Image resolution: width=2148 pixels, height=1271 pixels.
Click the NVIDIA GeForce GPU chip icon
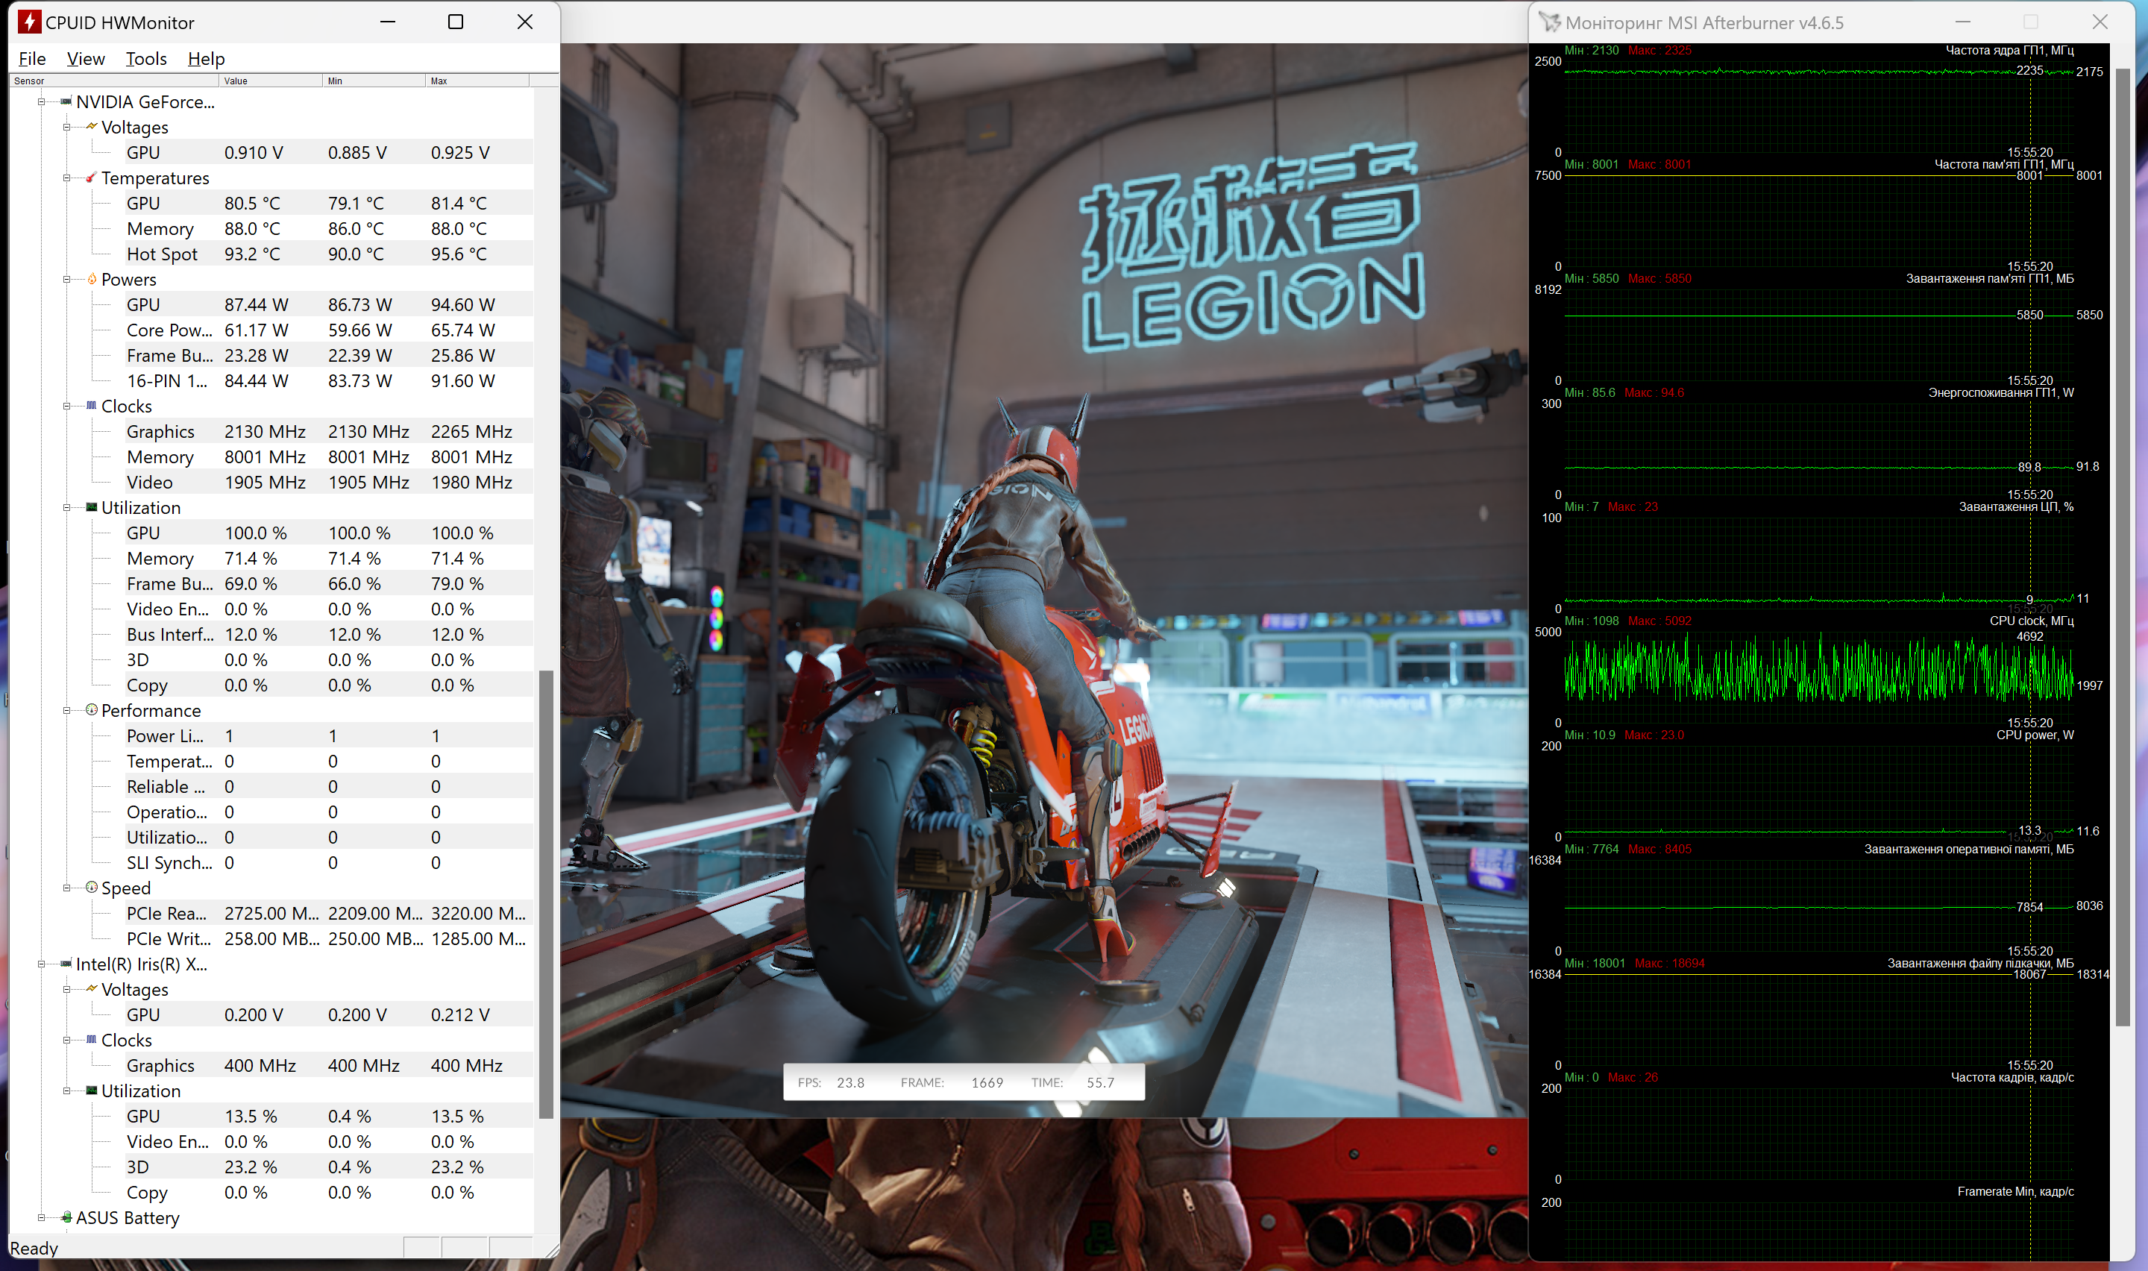click(x=66, y=101)
